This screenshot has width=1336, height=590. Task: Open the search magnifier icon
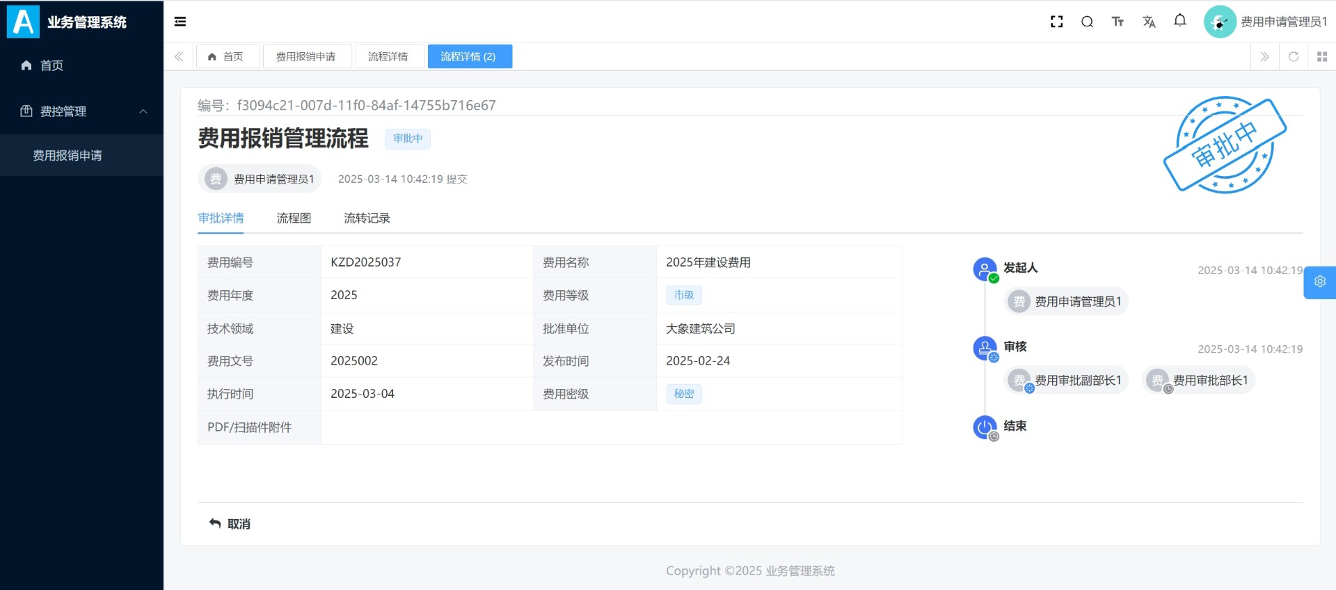pos(1087,22)
